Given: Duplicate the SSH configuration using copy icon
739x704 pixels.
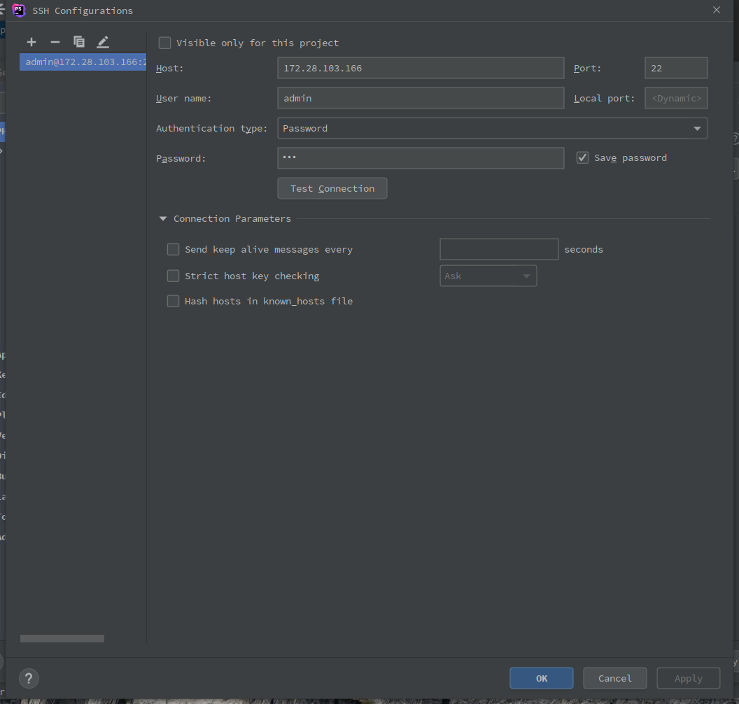Looking at the screenshot, I should pyautogui.click(x=79, y=42).
